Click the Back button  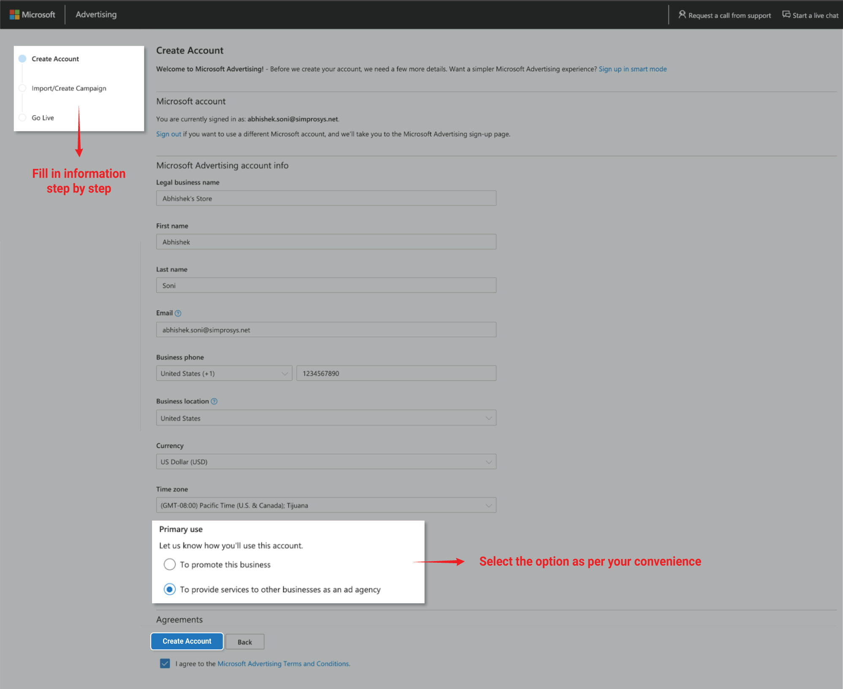(245, 642)
